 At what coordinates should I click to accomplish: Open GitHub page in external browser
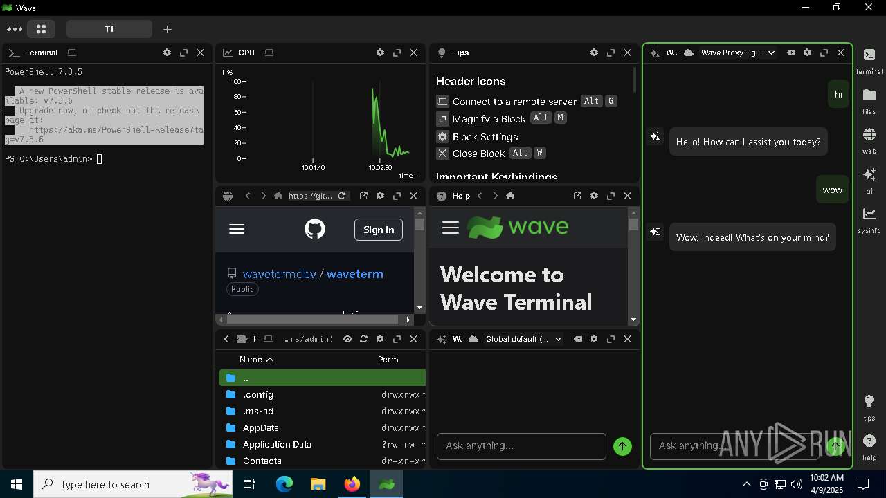click(363, 196)
